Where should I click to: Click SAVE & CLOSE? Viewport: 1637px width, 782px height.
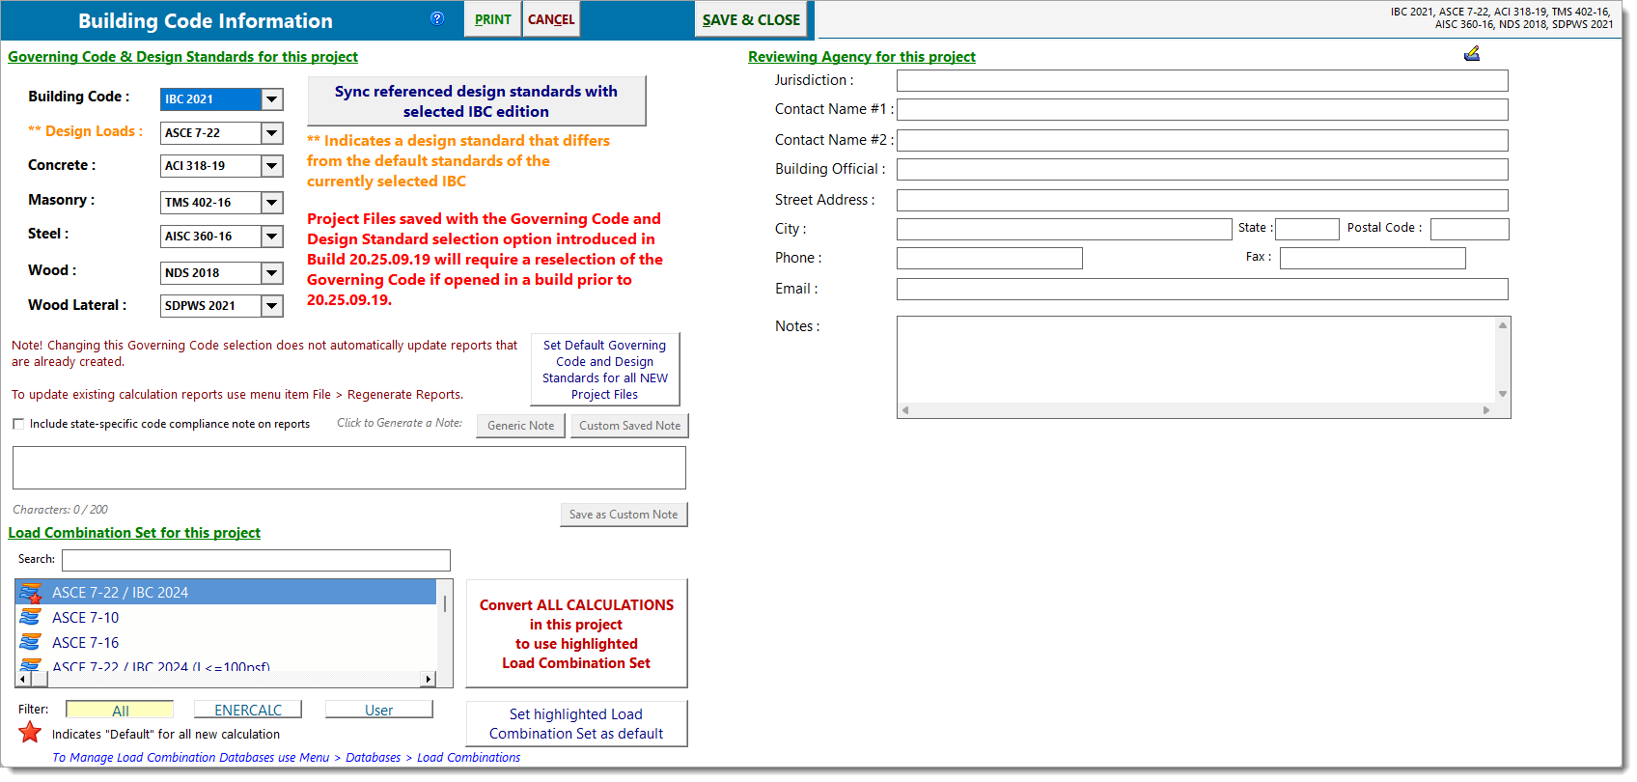pyautogui.click(x=751, y=19)
